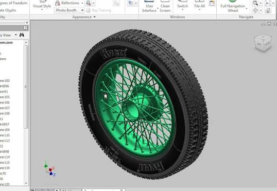Click the ViewCube in the viewport corner
Viewport: 277px width, 191px height.
point(263,43)
